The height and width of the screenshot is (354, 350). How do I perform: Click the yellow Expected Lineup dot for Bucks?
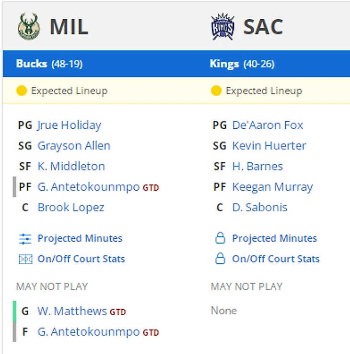(22, 91)
